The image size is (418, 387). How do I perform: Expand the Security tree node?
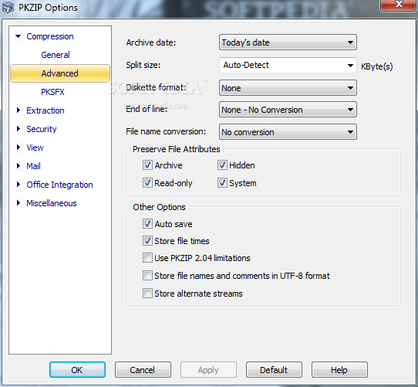[x=19, y=129]
